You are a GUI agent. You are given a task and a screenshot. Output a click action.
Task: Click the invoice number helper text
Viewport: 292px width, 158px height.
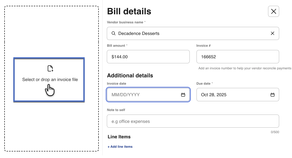point(244,68)
